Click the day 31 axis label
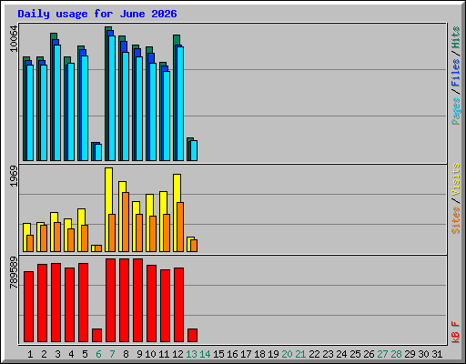 point(437,354)
